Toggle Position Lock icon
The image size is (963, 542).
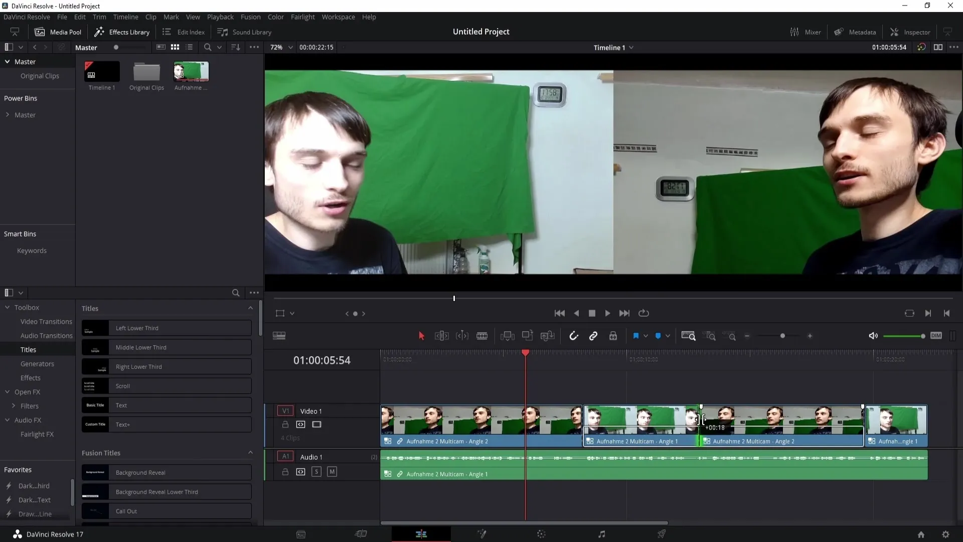coord(613,336)
